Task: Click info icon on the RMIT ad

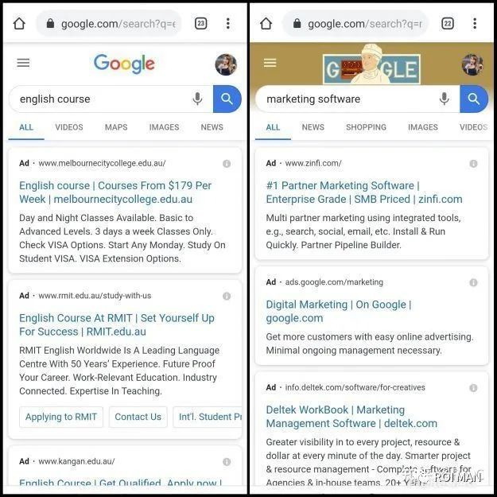Action: tap(227, 296)
